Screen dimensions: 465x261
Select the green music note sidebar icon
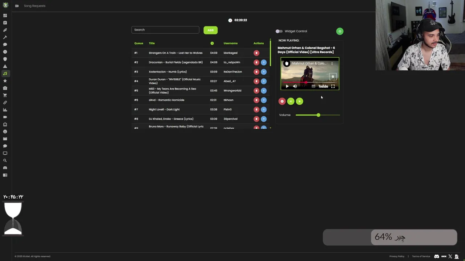click(x=5, y=74)
